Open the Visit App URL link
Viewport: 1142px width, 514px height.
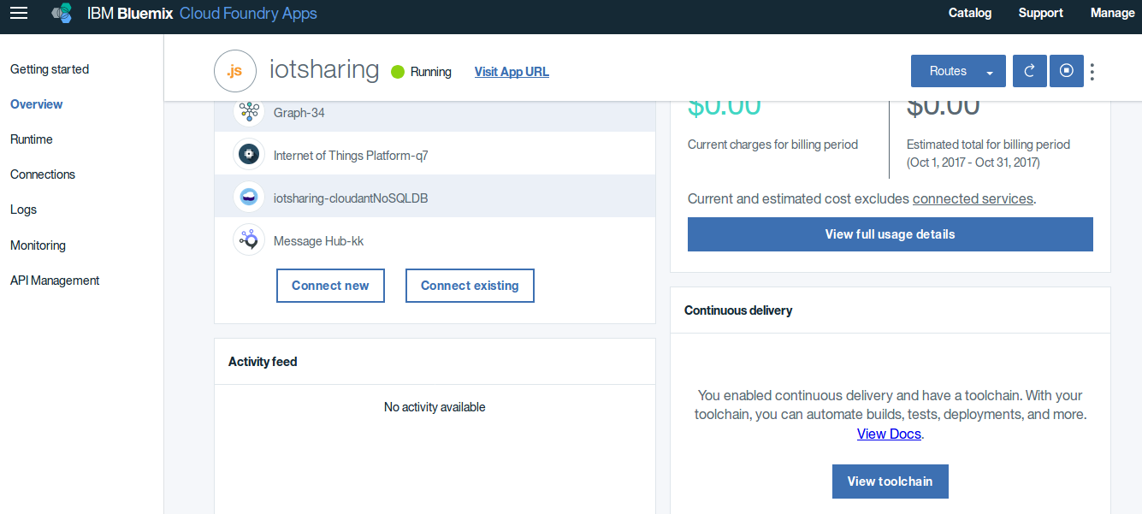click(x=512, y=71)
